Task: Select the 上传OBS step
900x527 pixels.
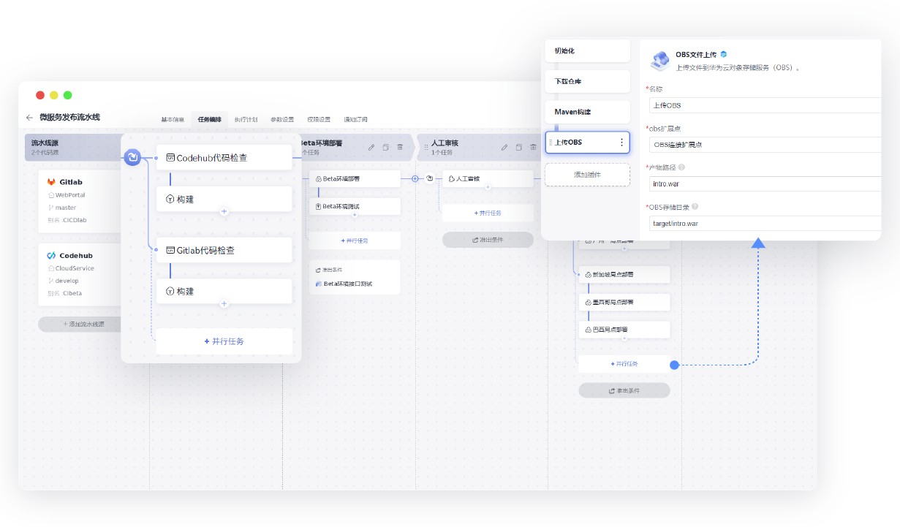Action: 587,143
